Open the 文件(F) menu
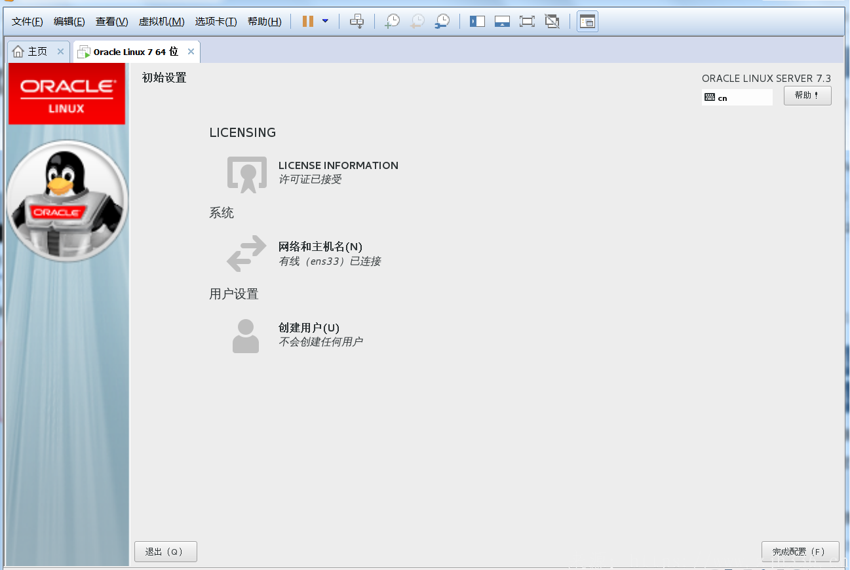This screenshot has height=570, width=850. (28, 22)
